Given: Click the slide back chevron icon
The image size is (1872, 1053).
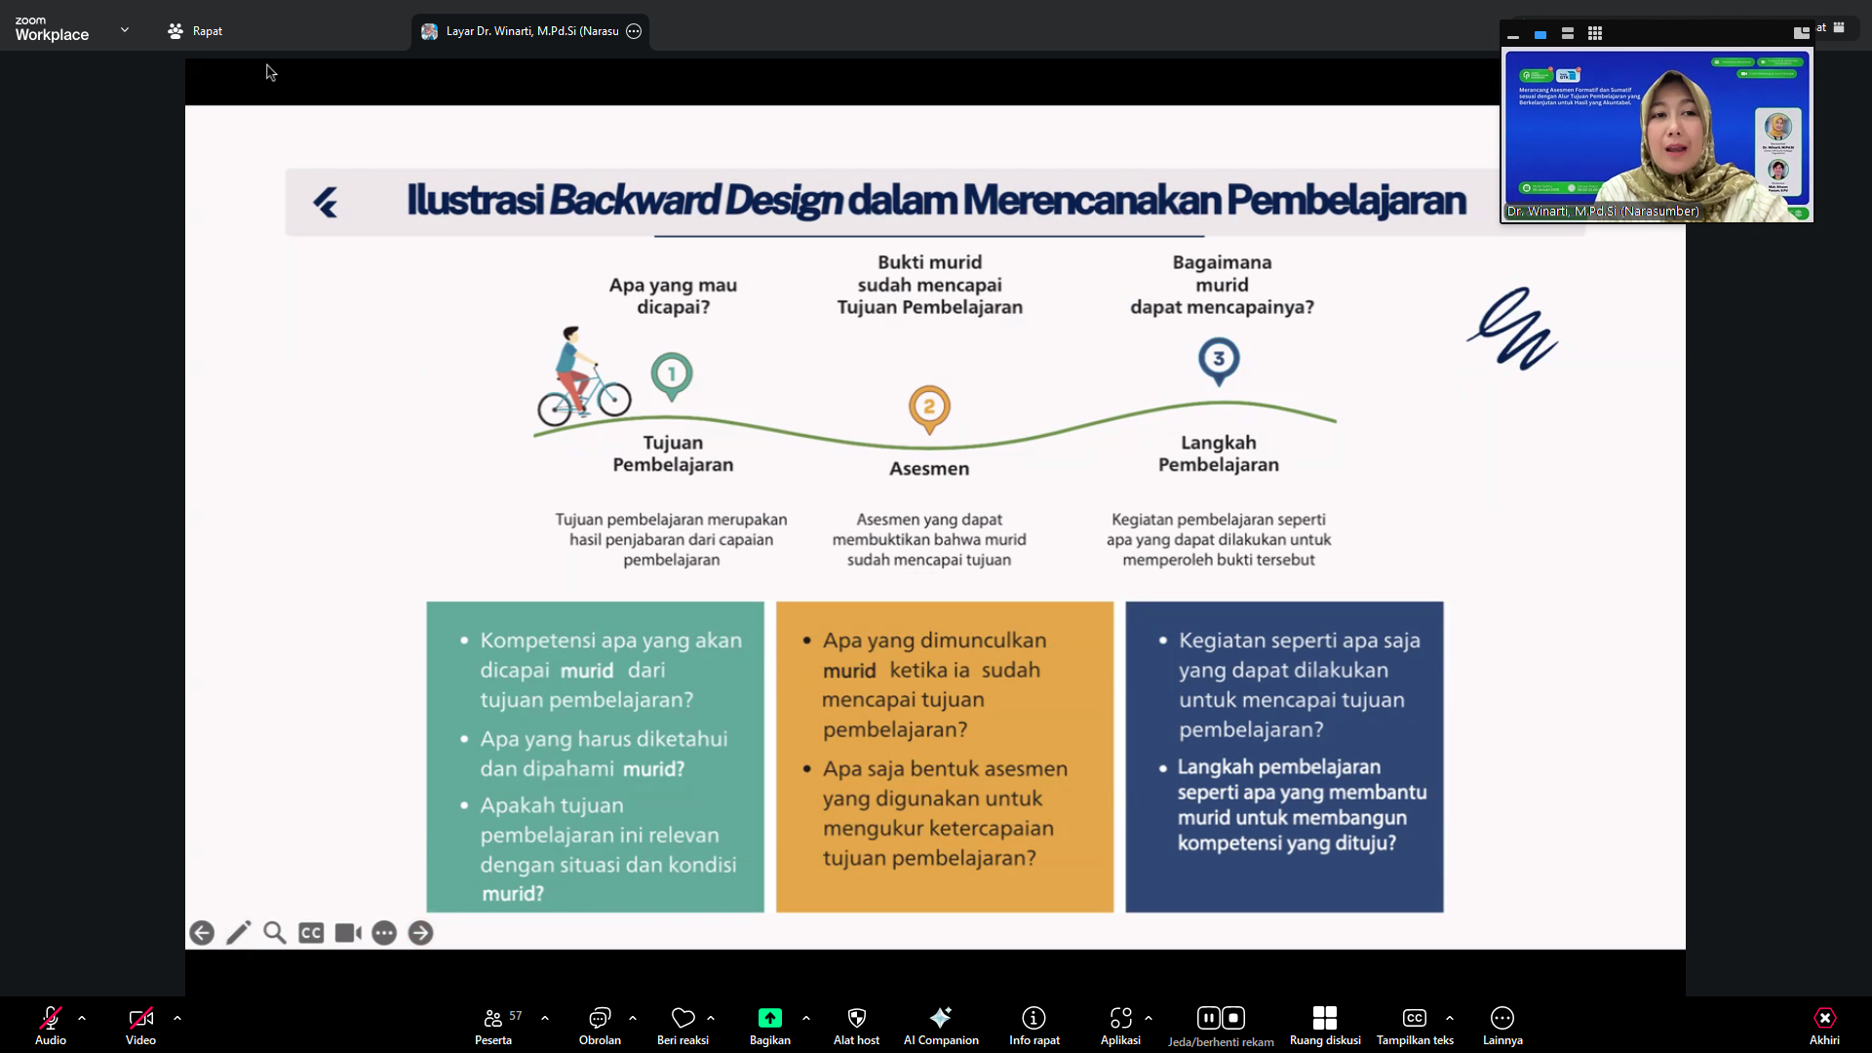Looking at the screenshot, I should 326,202.
